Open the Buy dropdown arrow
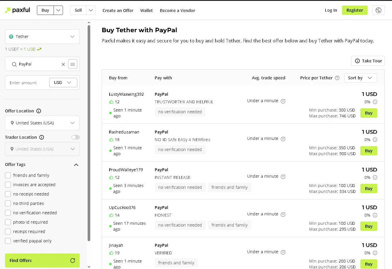 [58, 10]
